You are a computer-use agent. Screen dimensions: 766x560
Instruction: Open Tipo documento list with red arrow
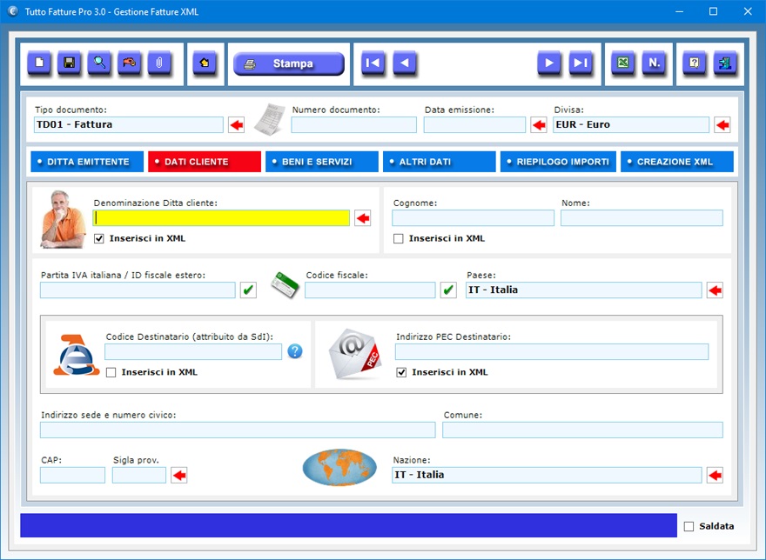pyautogui.click(x=237, y=125)
